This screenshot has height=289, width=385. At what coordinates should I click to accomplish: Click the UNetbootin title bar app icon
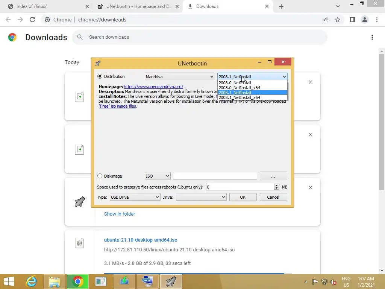(98, 63)
